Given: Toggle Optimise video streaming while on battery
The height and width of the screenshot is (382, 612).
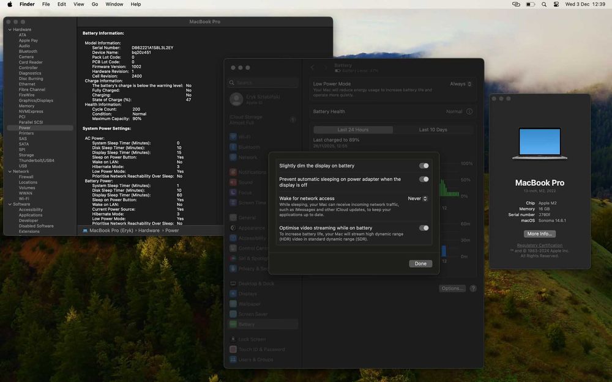Looking at the screenshot, I should click(424, 228).
